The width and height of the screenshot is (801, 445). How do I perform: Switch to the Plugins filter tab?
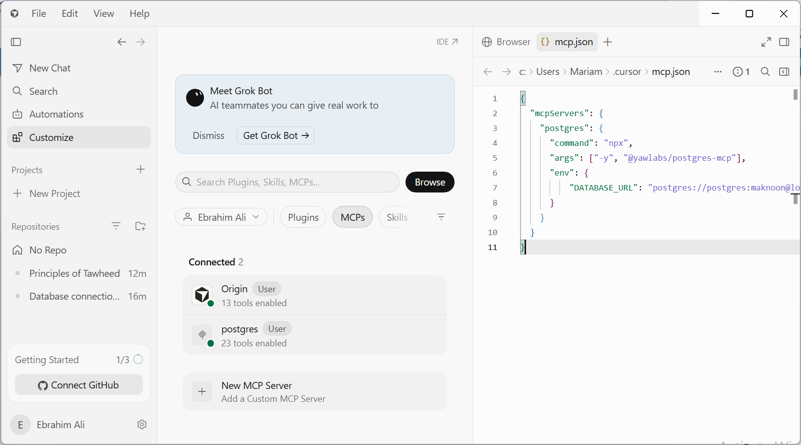coord(303,217)
